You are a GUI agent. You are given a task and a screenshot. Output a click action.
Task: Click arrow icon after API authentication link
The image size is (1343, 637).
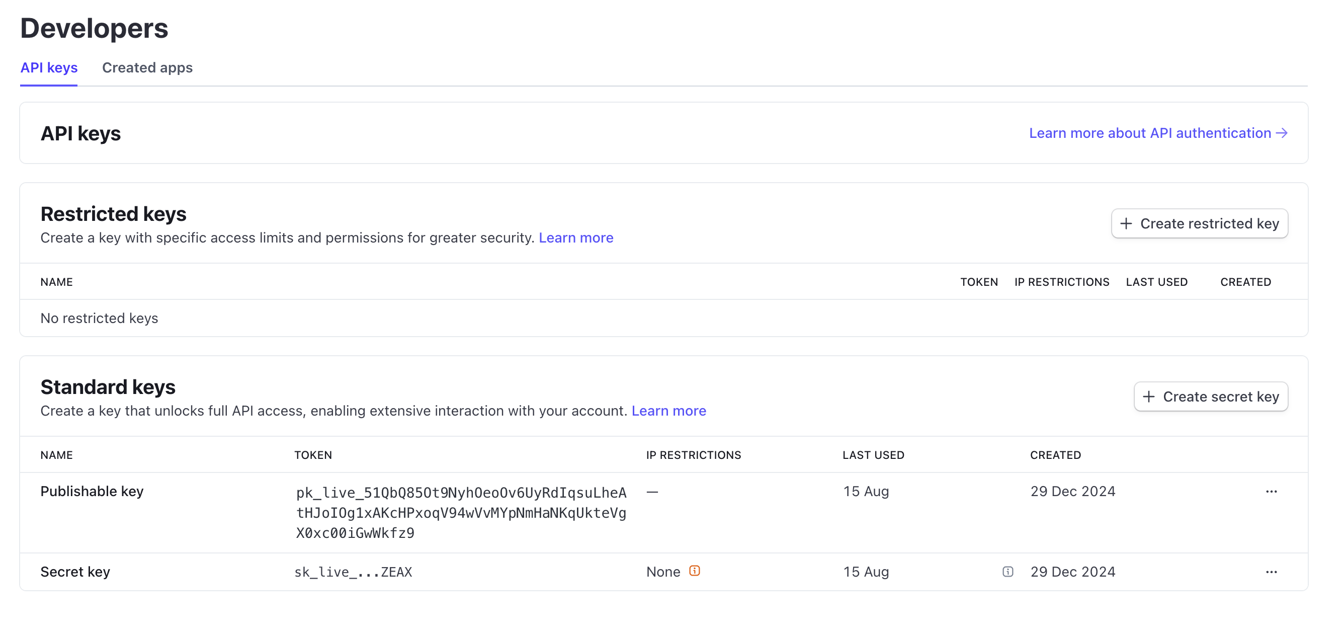tap(1282, 133)
